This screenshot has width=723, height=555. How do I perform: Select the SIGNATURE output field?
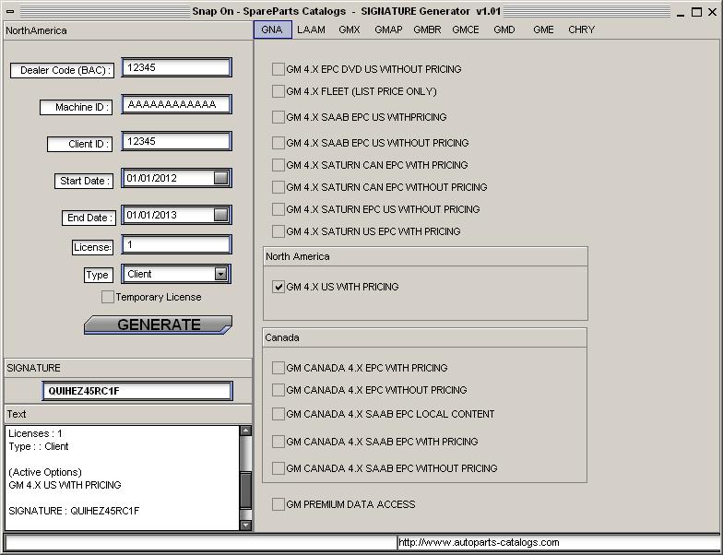[137, 391]
